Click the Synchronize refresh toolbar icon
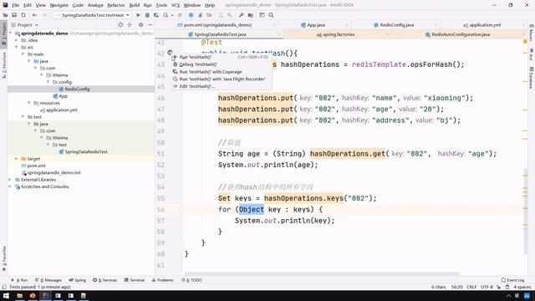The width and height of the screenshot is (535, 301). [23, 15]
